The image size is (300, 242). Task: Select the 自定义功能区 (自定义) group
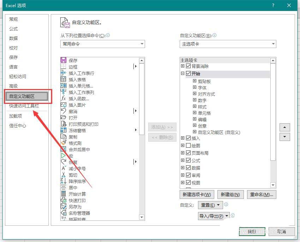pos(219,132)
